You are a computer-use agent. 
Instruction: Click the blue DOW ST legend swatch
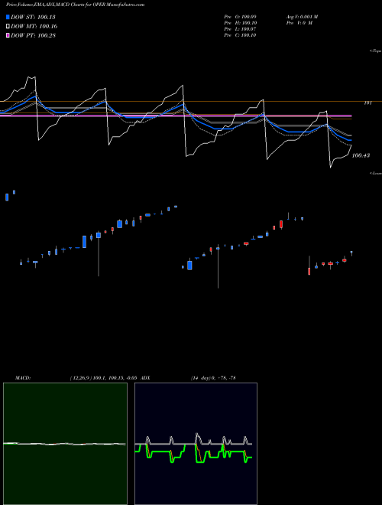[x=8, y=17]
